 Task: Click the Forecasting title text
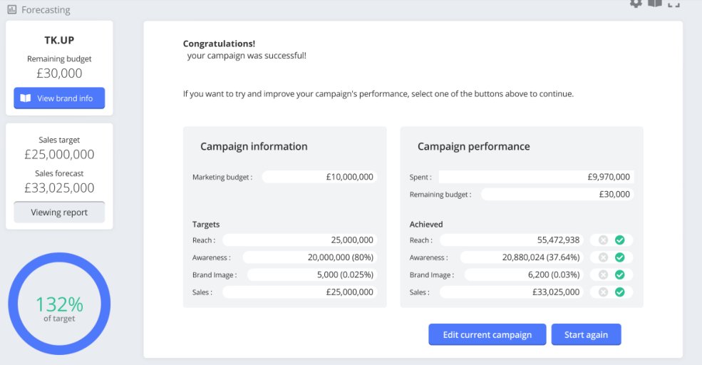tap(46, 10)
